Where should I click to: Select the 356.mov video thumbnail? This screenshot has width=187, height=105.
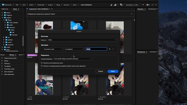tap(44, 79)
